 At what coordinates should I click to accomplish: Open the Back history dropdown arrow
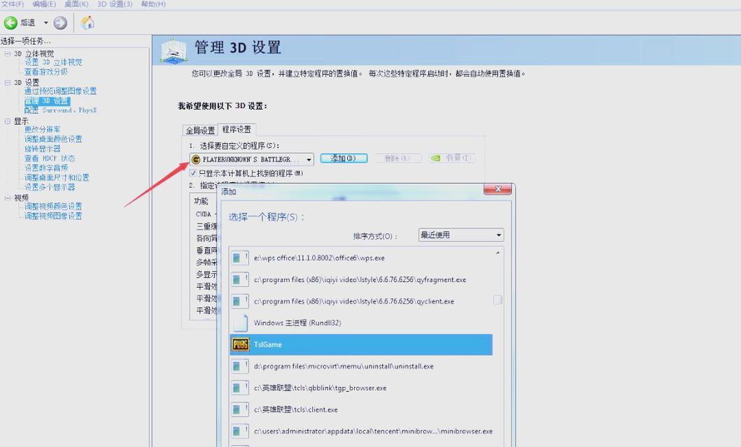[x=46, y=22]
